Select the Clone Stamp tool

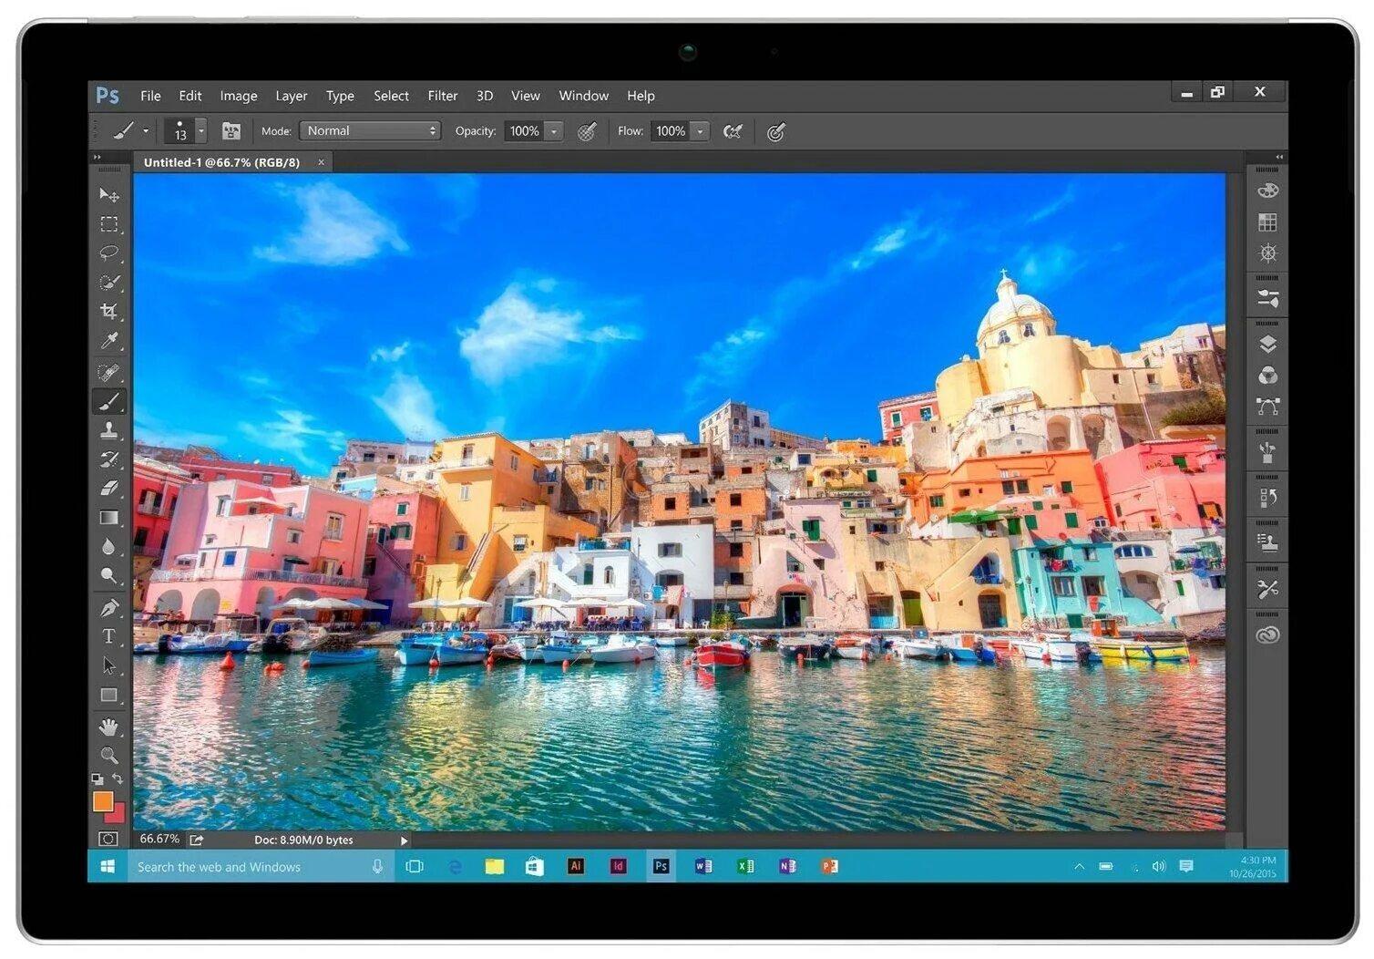pyautogui.click(x=109, y=429)
